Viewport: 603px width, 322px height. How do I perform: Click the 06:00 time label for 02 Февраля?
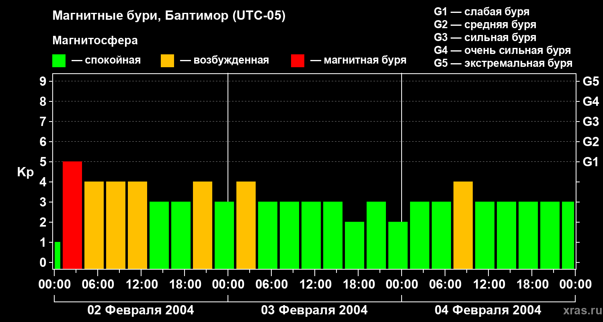[x=98, y=285]
